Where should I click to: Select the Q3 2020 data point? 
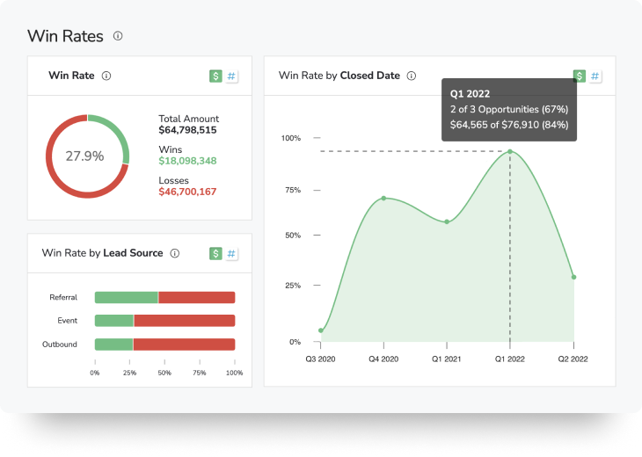(x=321, y=330)
